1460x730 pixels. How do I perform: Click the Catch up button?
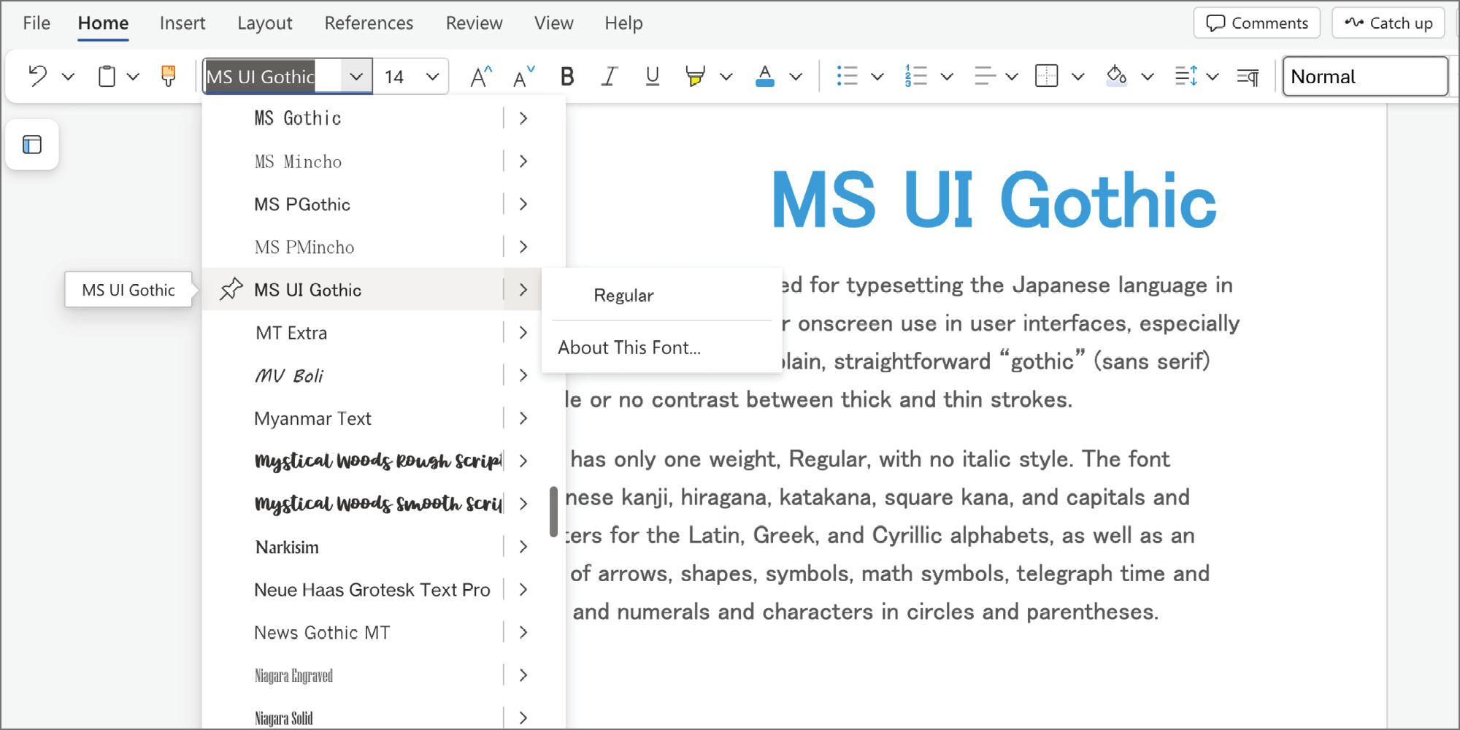click(x=1388, y=23)
